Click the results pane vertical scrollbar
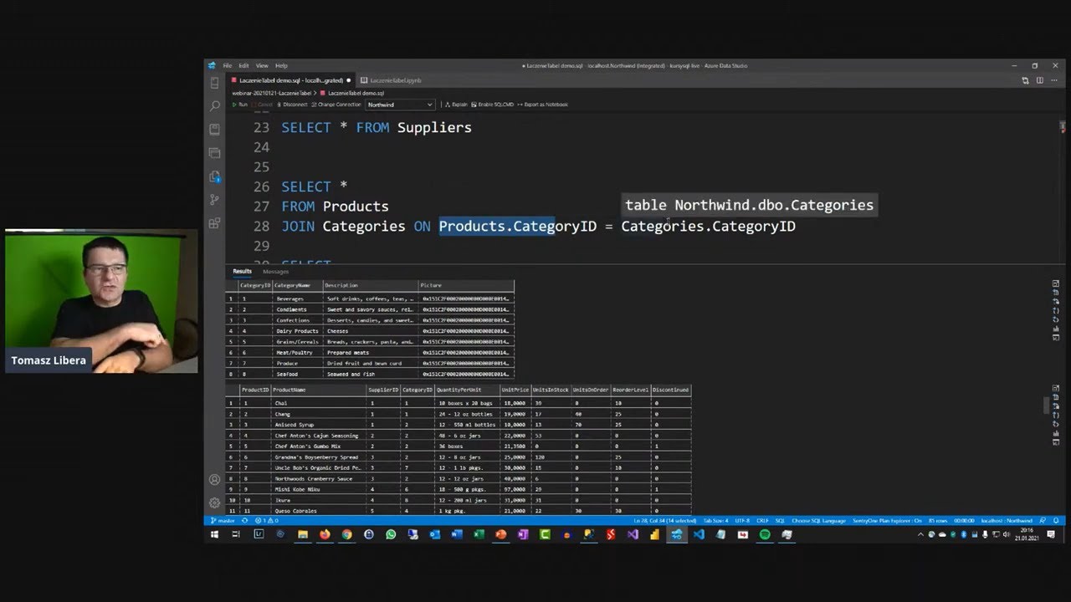1071x602 pixels. (x=1046, y=406)
